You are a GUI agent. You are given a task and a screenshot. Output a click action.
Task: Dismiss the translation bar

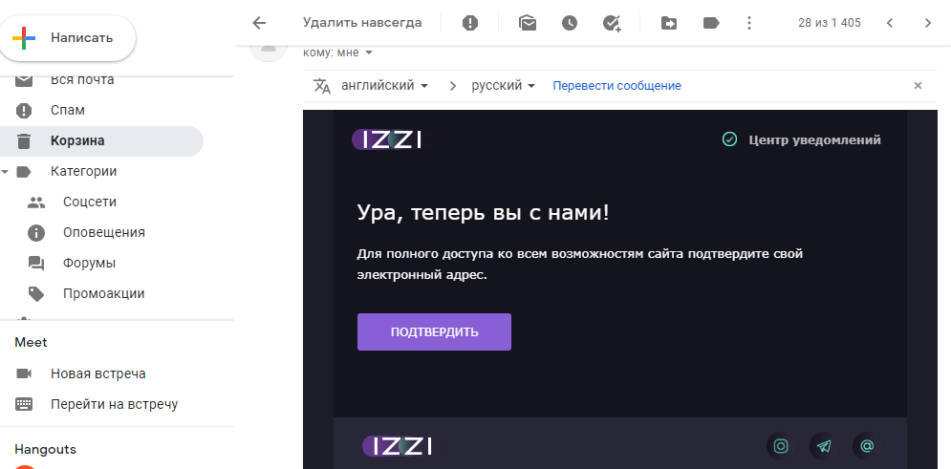click(918, 86)
